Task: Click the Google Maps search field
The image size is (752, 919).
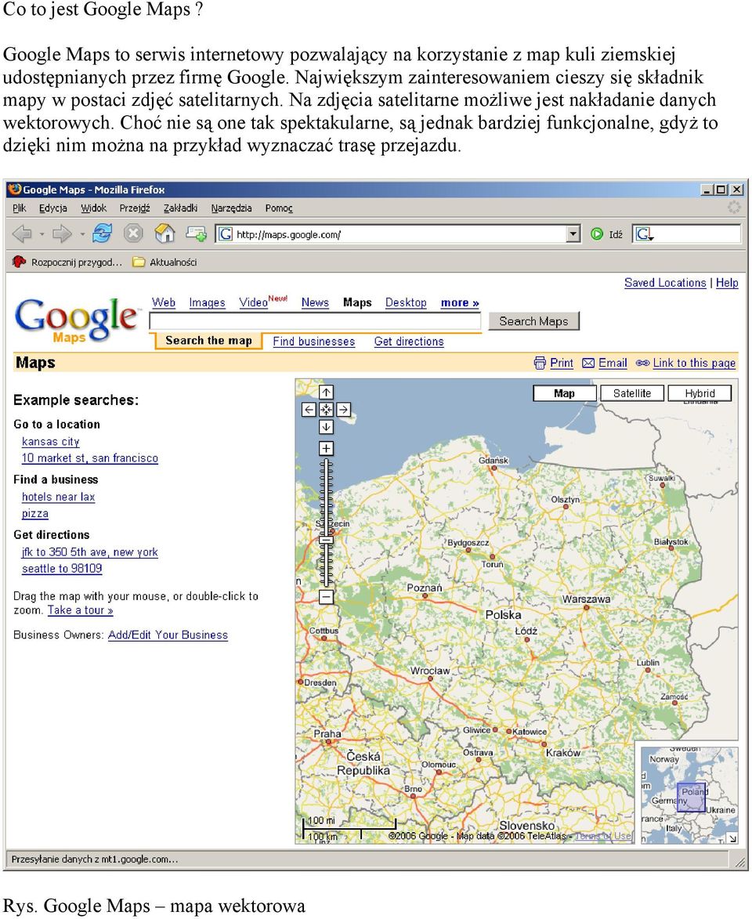Action: pos(316,321)
